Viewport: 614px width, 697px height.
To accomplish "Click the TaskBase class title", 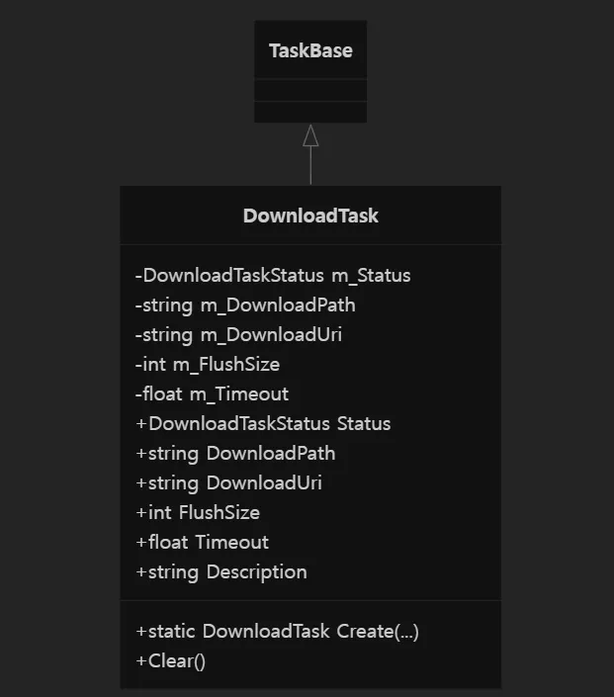I will pyautogui.click(x=310, y=50).
